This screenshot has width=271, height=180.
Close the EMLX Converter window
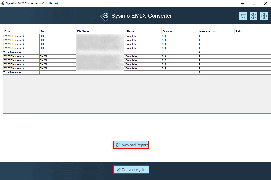pos(266,3)
